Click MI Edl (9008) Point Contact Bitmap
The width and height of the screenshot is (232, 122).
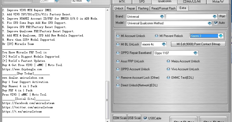tap(198, 44)
